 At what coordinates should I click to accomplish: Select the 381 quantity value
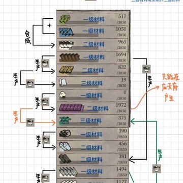tap(123, 156)
